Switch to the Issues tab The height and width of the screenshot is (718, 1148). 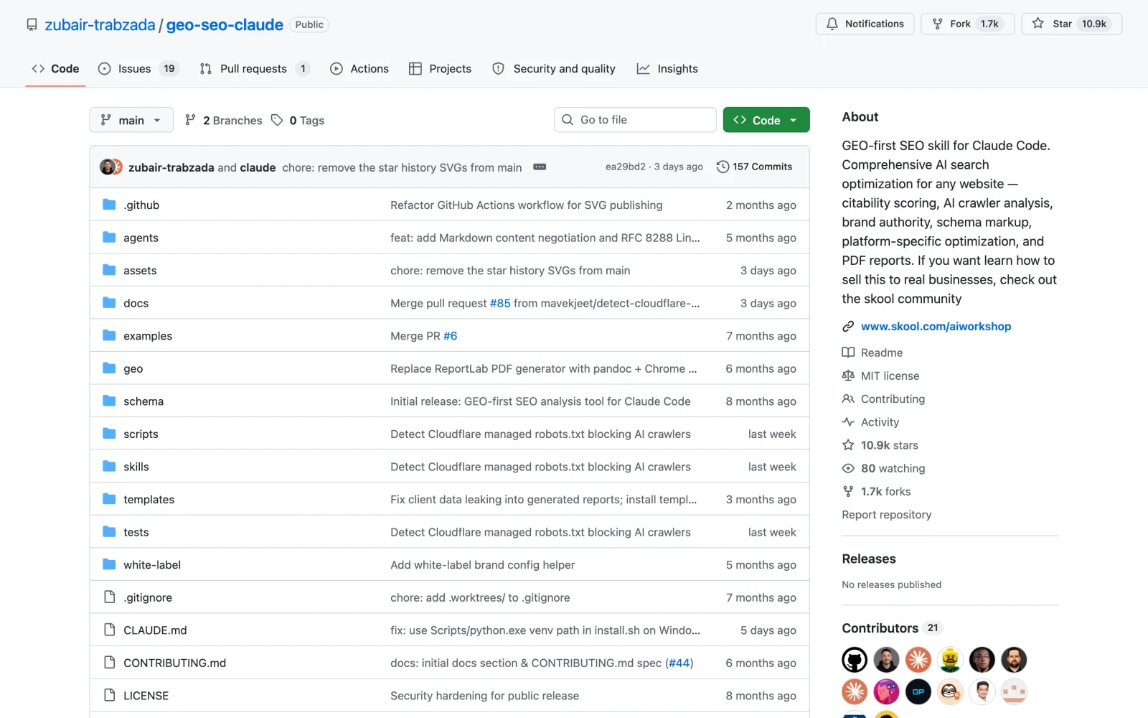click(x=138, y=68)
